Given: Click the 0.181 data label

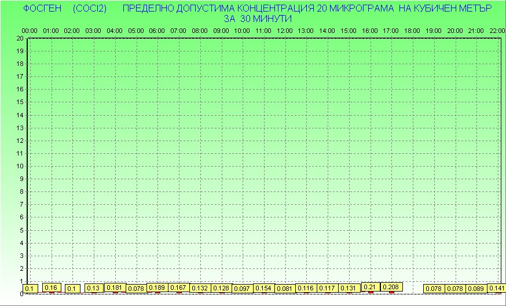Looking at the screenshot, I should pyautogui.click(x=116, y=287).
